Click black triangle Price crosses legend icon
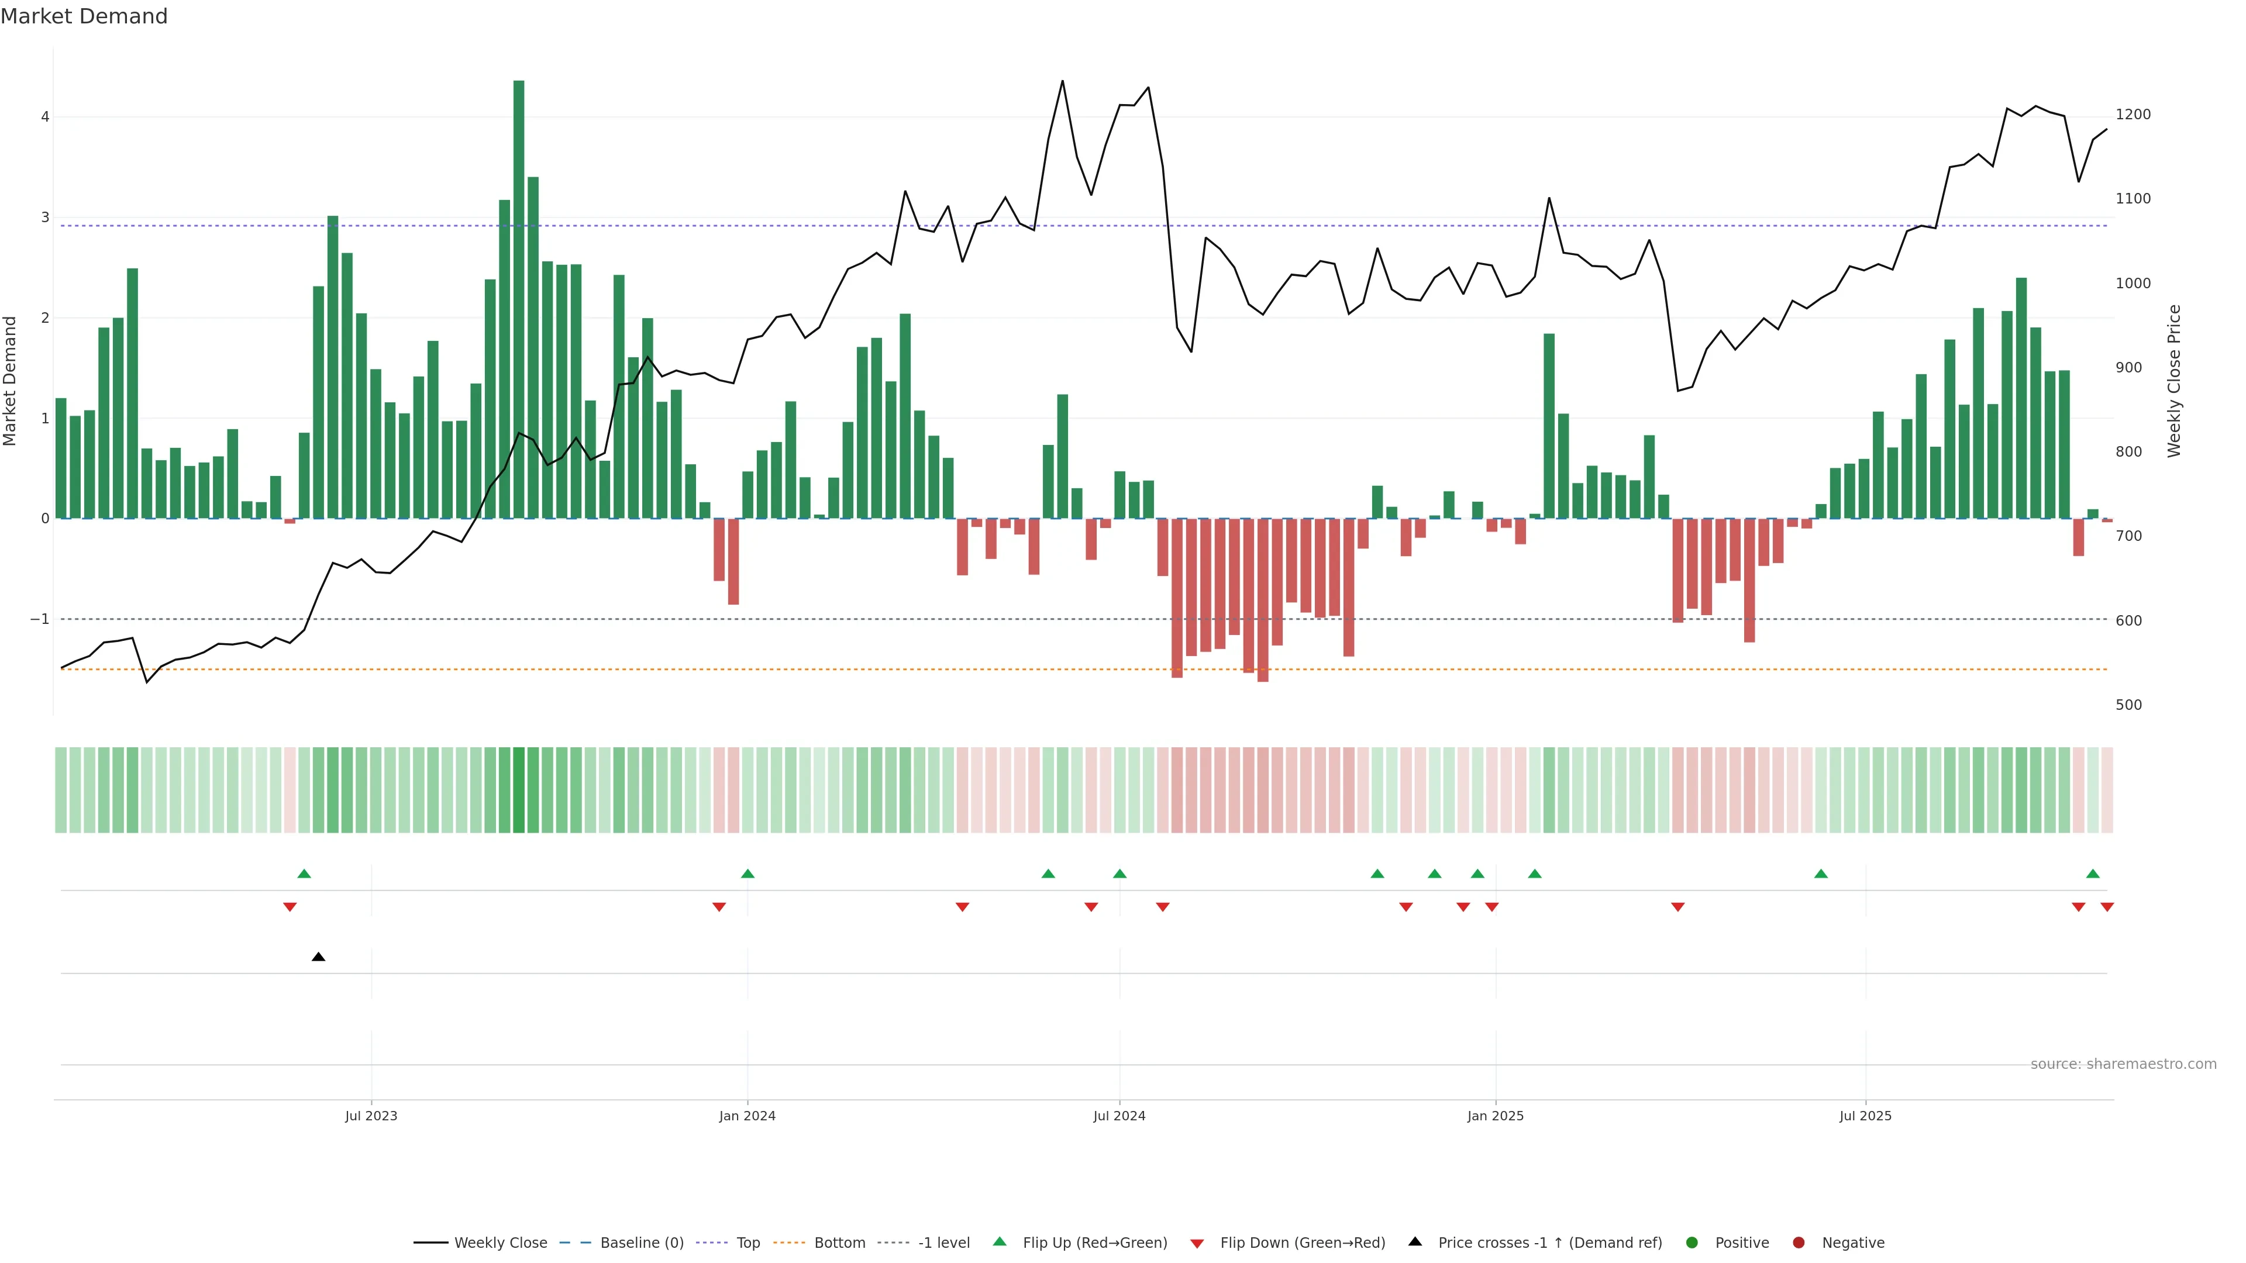 1415,1241
